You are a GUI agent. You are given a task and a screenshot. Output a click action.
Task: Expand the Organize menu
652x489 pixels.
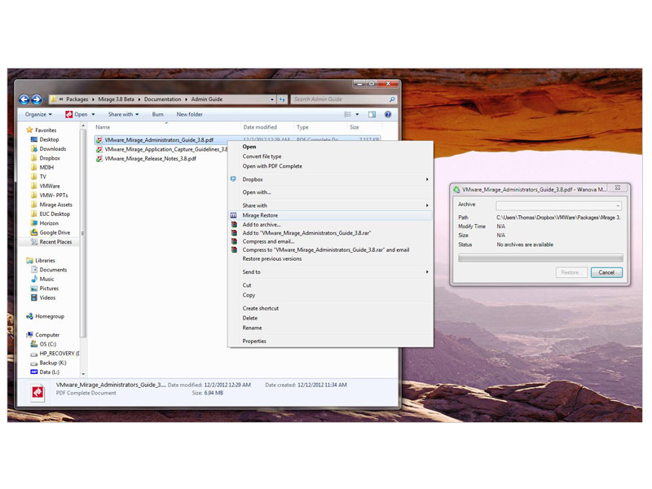point(38,114)
